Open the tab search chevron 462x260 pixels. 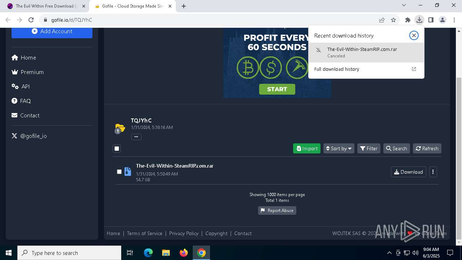404,5
